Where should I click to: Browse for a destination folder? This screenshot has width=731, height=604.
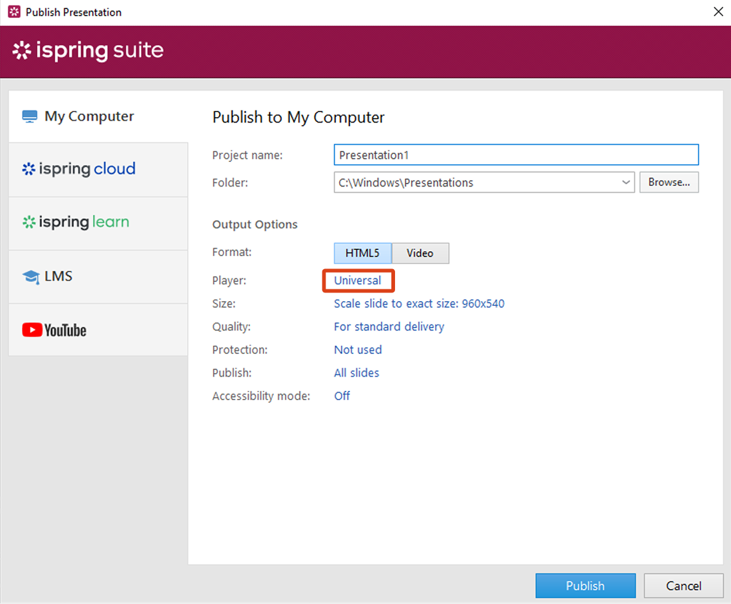(669, 182)
